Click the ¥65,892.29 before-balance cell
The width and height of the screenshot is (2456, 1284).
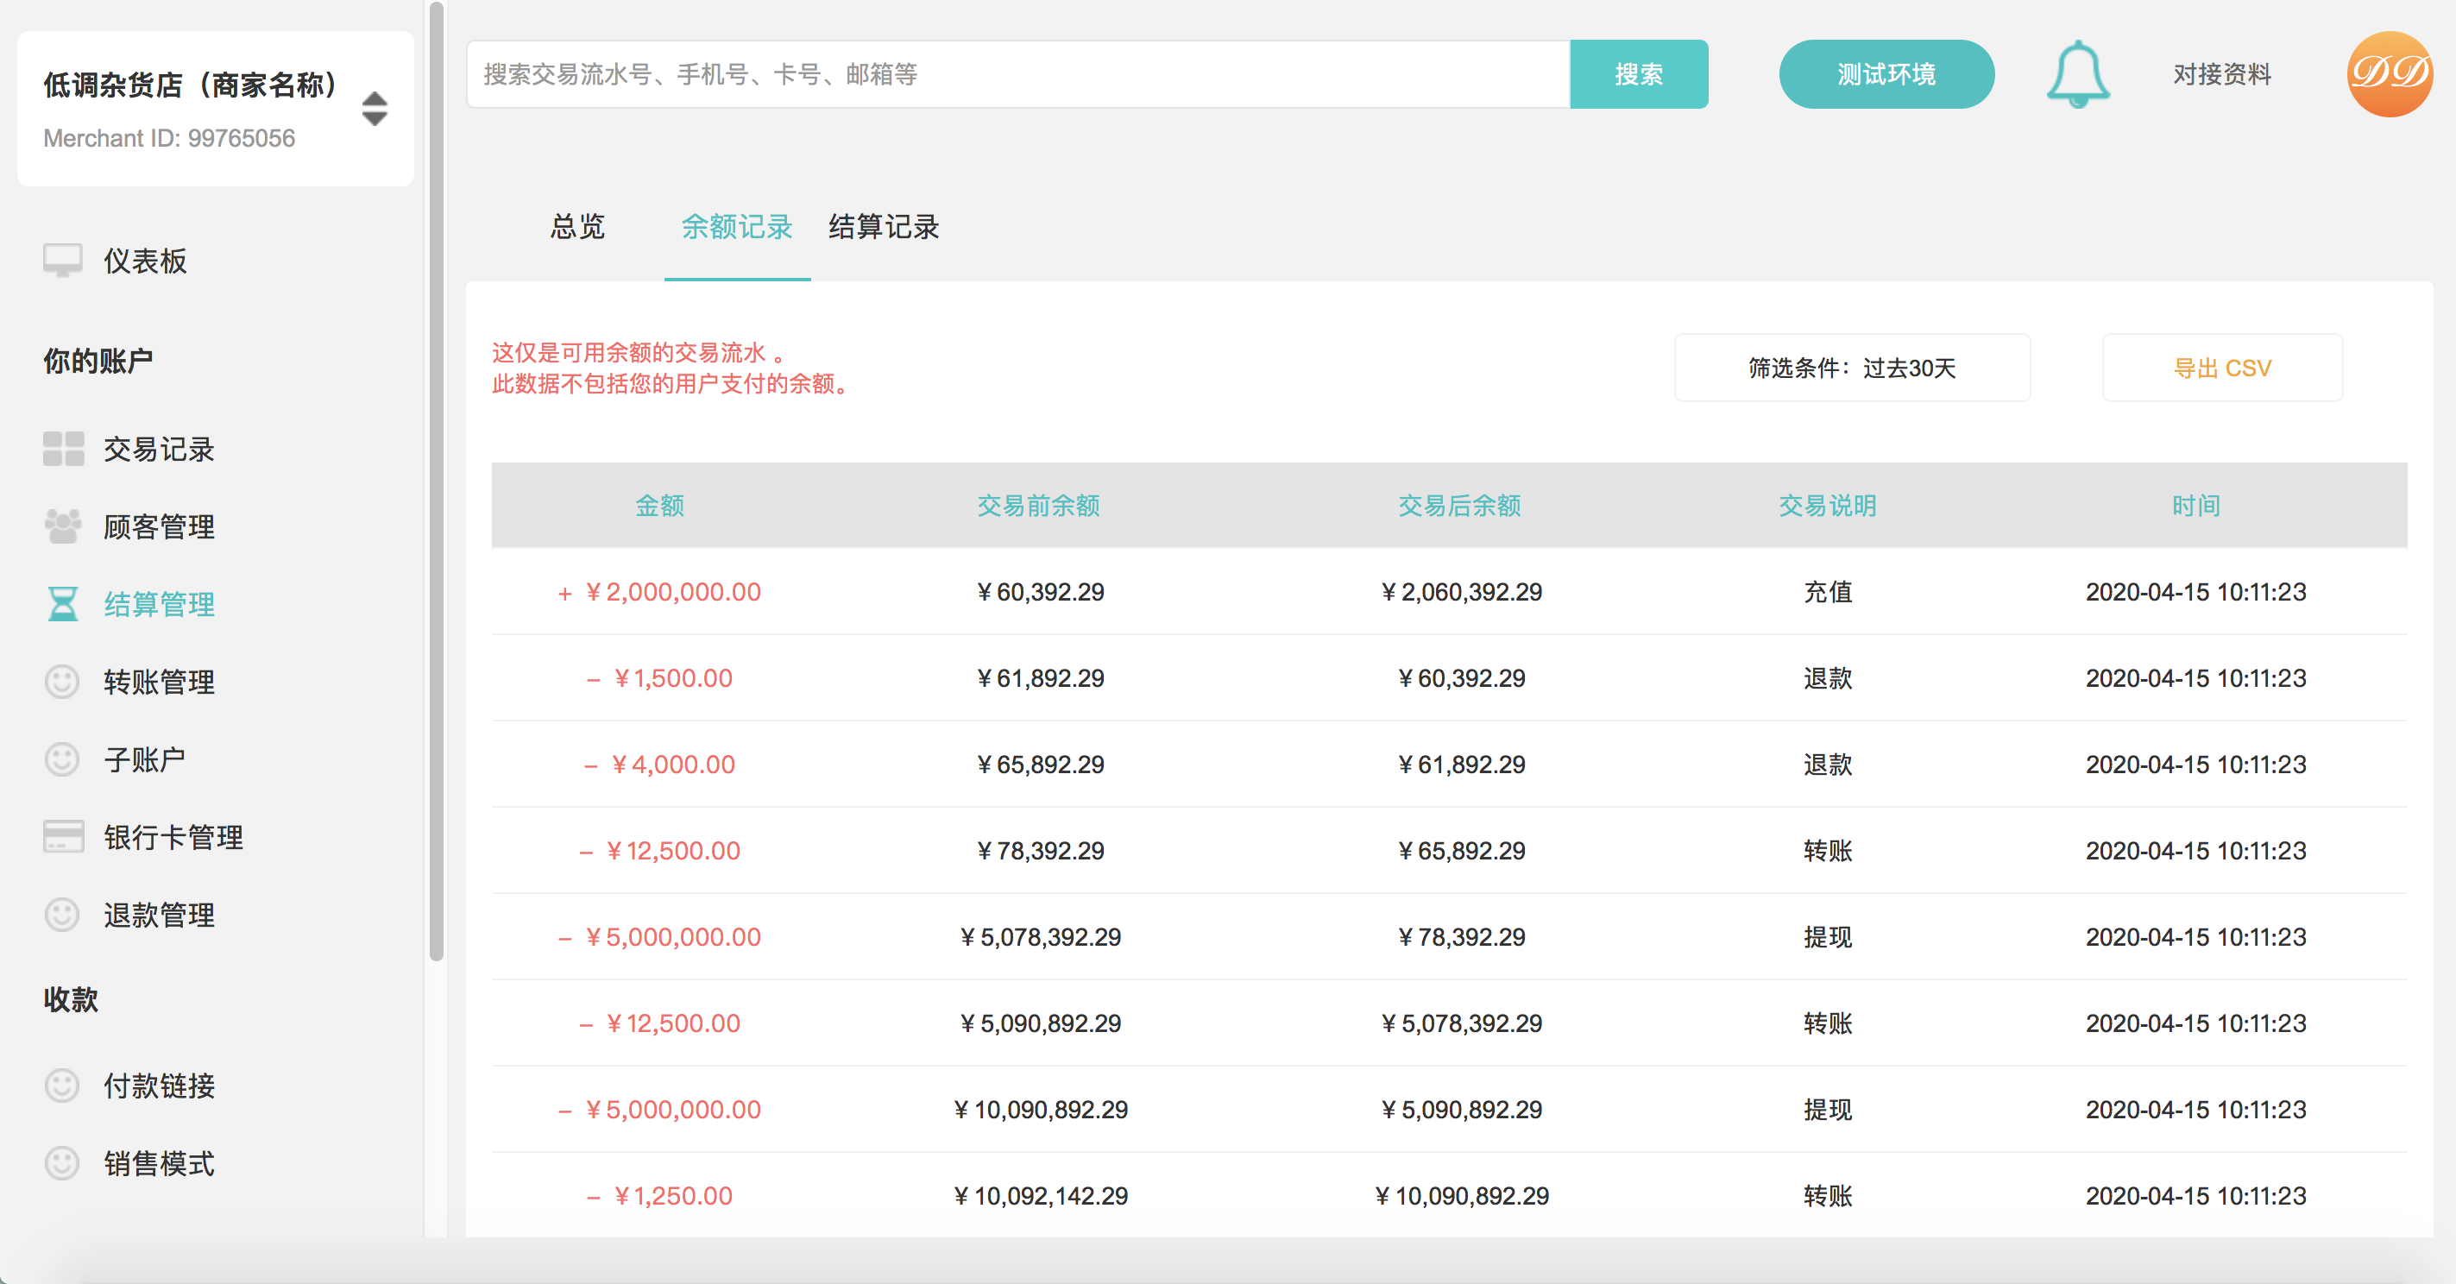(1040, 765)
